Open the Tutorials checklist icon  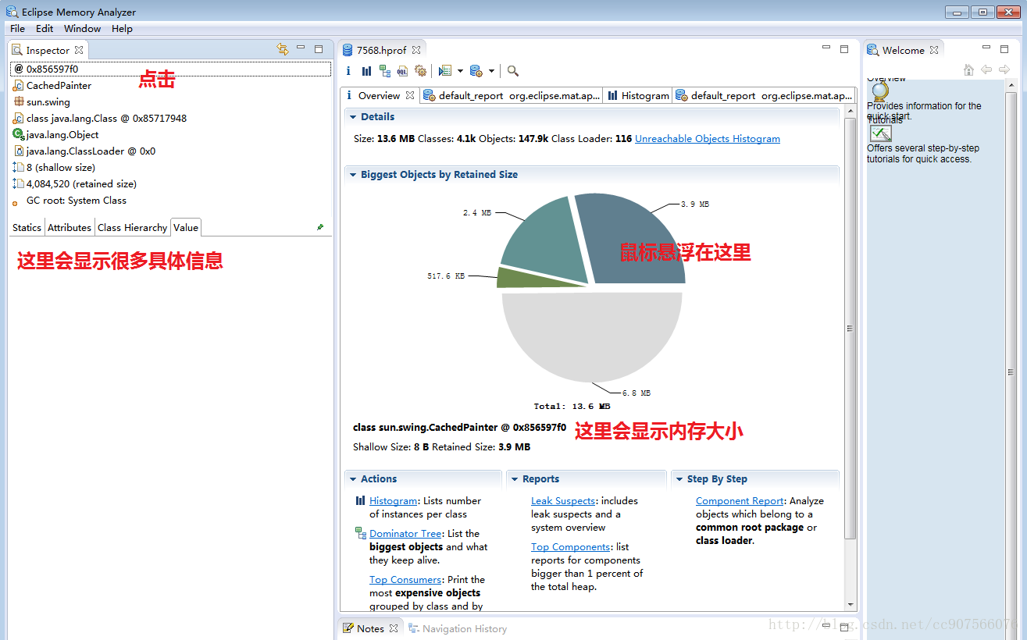point(880,133)
